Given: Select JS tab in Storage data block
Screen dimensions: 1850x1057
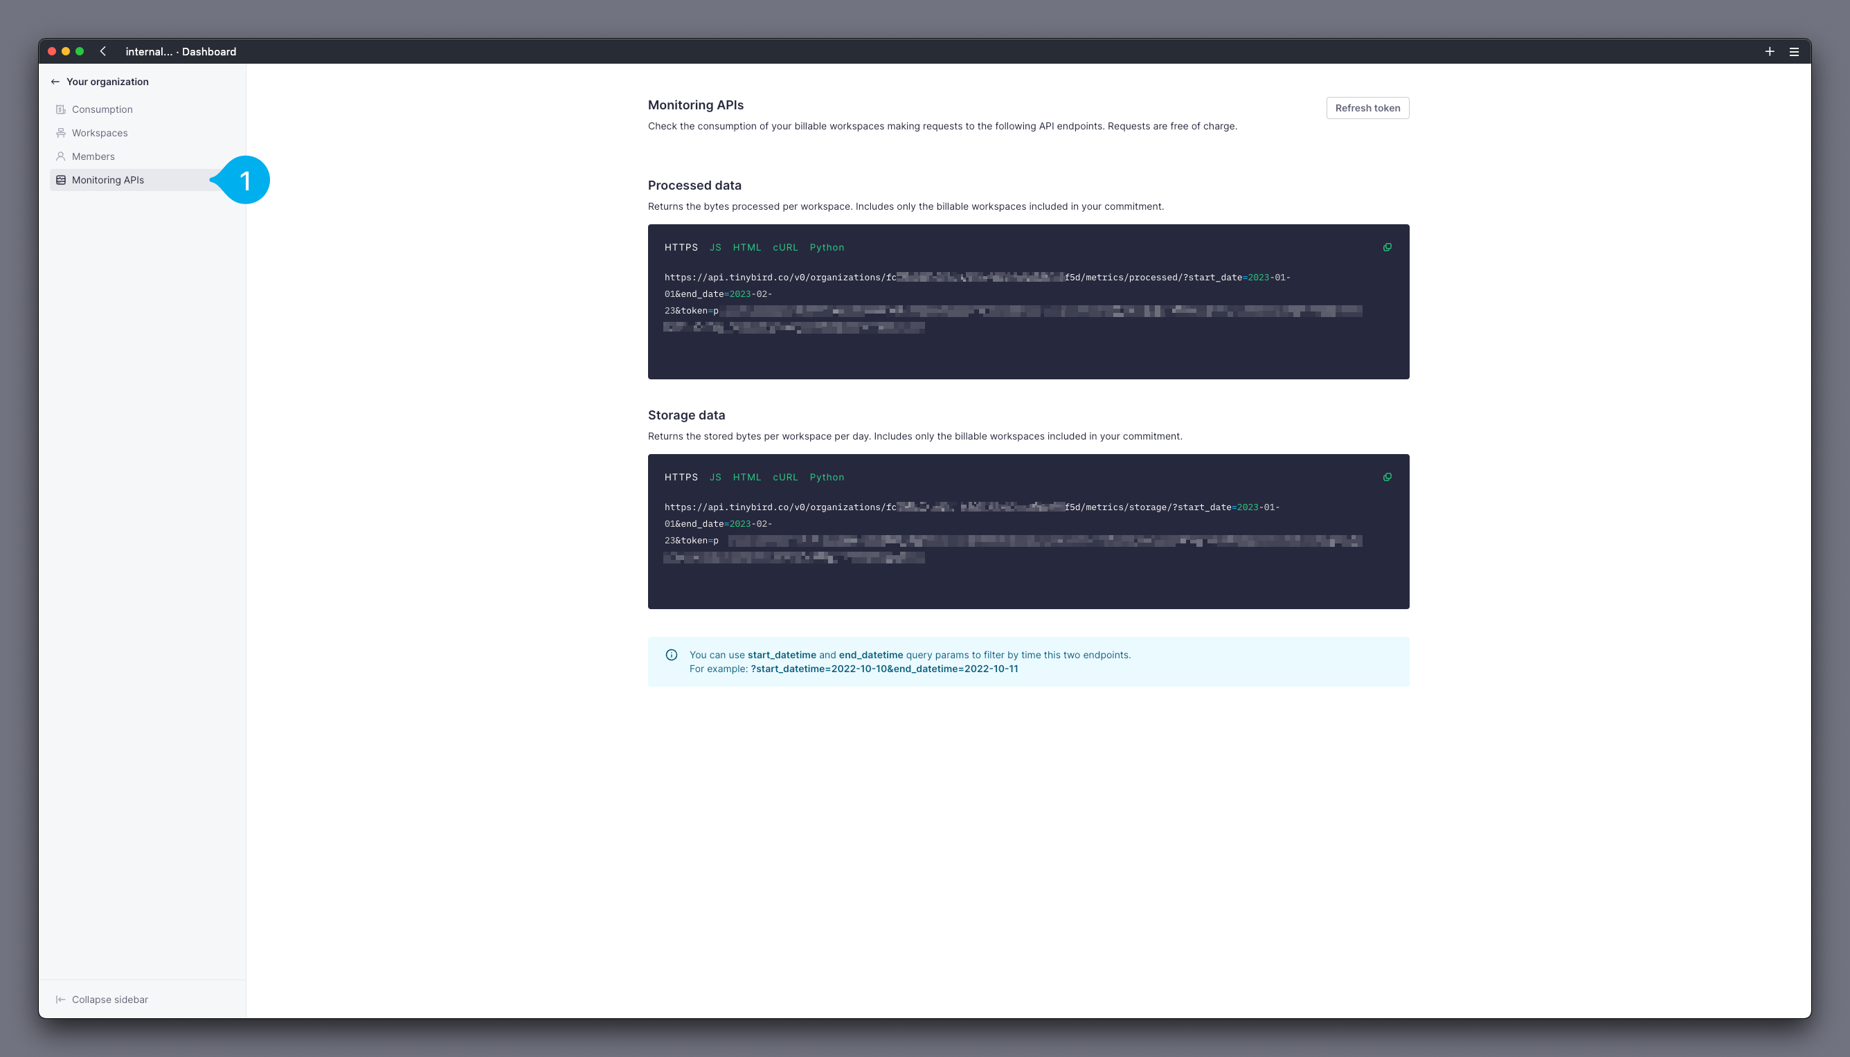Looking at the screenshot, I should (x=715, y=477).
